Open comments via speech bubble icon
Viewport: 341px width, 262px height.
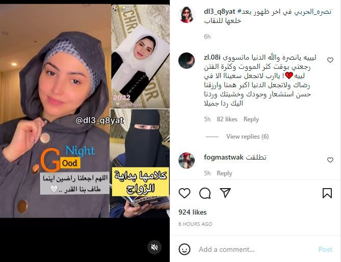205,193
